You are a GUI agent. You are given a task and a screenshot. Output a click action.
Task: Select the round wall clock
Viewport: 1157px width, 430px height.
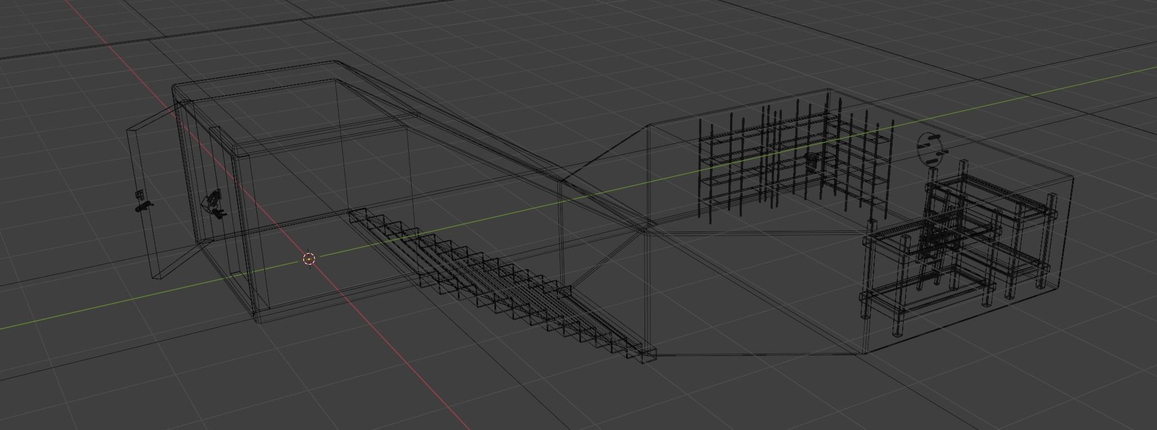click(931, 150)
